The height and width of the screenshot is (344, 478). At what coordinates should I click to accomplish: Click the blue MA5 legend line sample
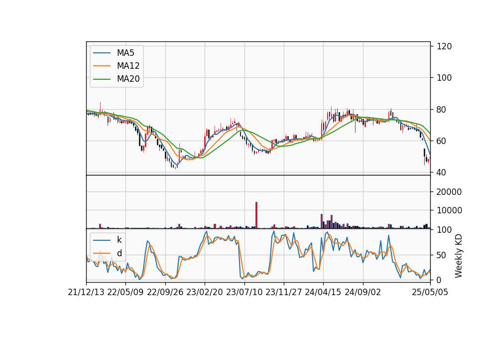click(102, 53)
